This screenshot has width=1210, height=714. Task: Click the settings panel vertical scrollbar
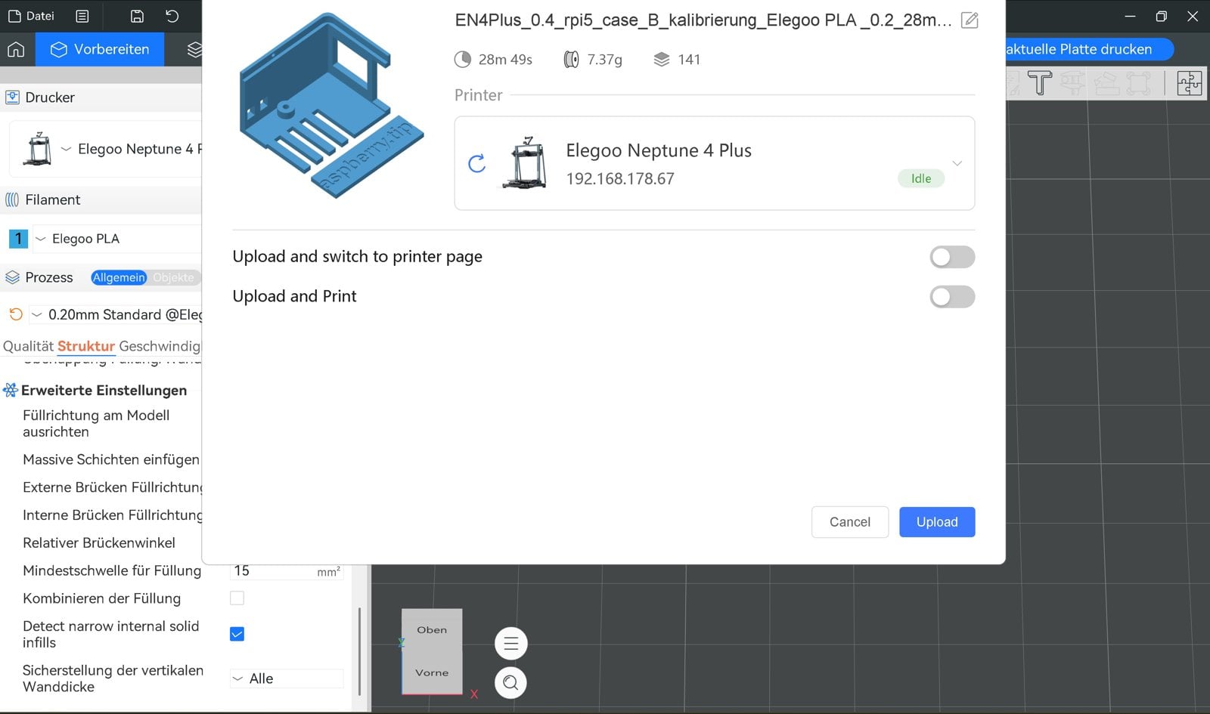pyautogui.click(x=359, y=651)
